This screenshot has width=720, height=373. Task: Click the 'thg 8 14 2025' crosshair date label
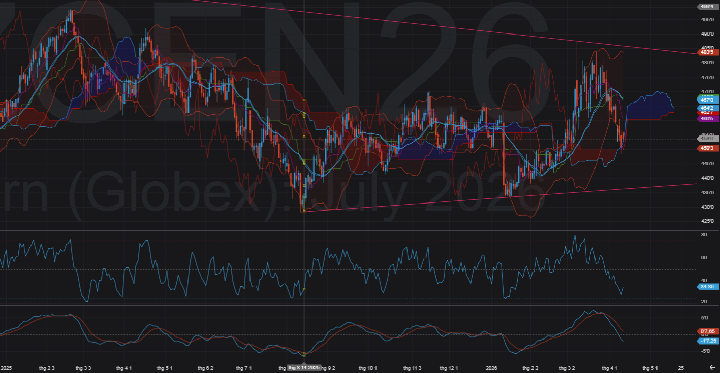click(x=304, y=368)
